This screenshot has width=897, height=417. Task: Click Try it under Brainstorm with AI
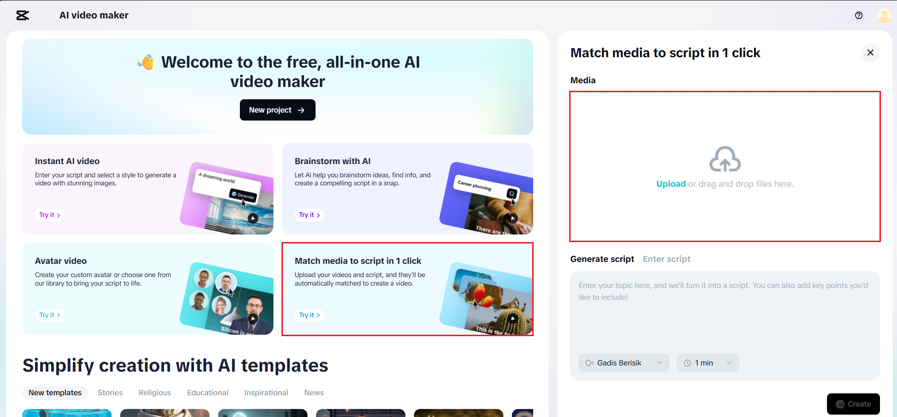coord(309,215)
